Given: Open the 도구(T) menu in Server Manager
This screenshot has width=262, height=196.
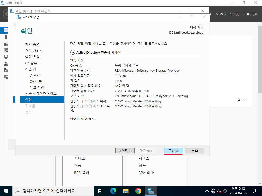Looking at the screenshot, I should click(221, 14).
